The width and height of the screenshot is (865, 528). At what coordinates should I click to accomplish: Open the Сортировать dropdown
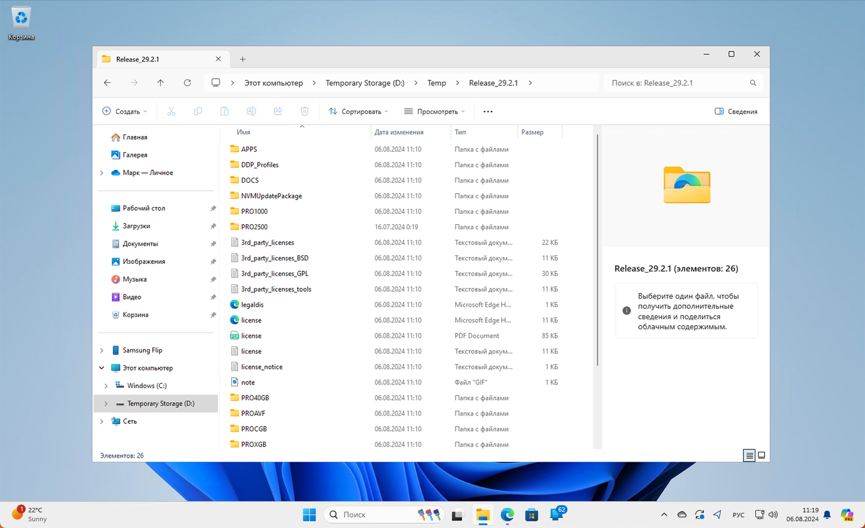358,111
